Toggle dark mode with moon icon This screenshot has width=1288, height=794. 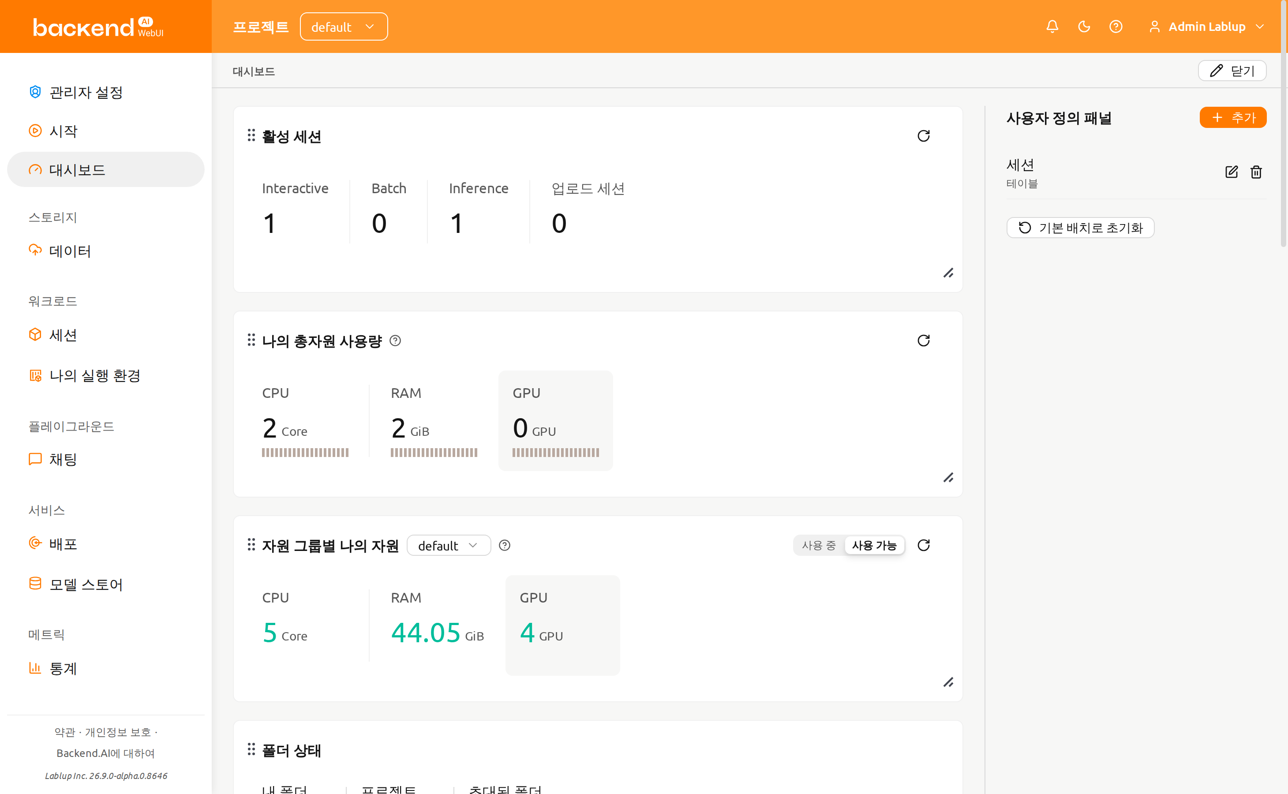click(x=1084, y=27)
